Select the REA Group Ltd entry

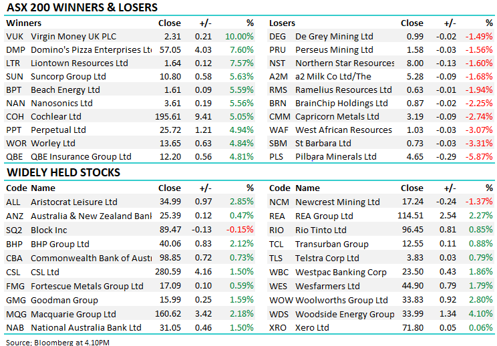click(324, 216)
